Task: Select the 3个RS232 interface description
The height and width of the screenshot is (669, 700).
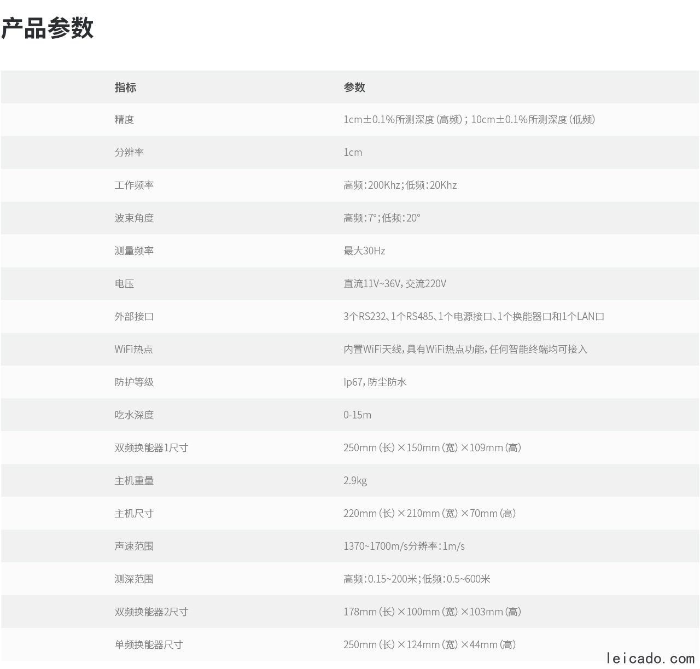Action: [x=474, y=317]
